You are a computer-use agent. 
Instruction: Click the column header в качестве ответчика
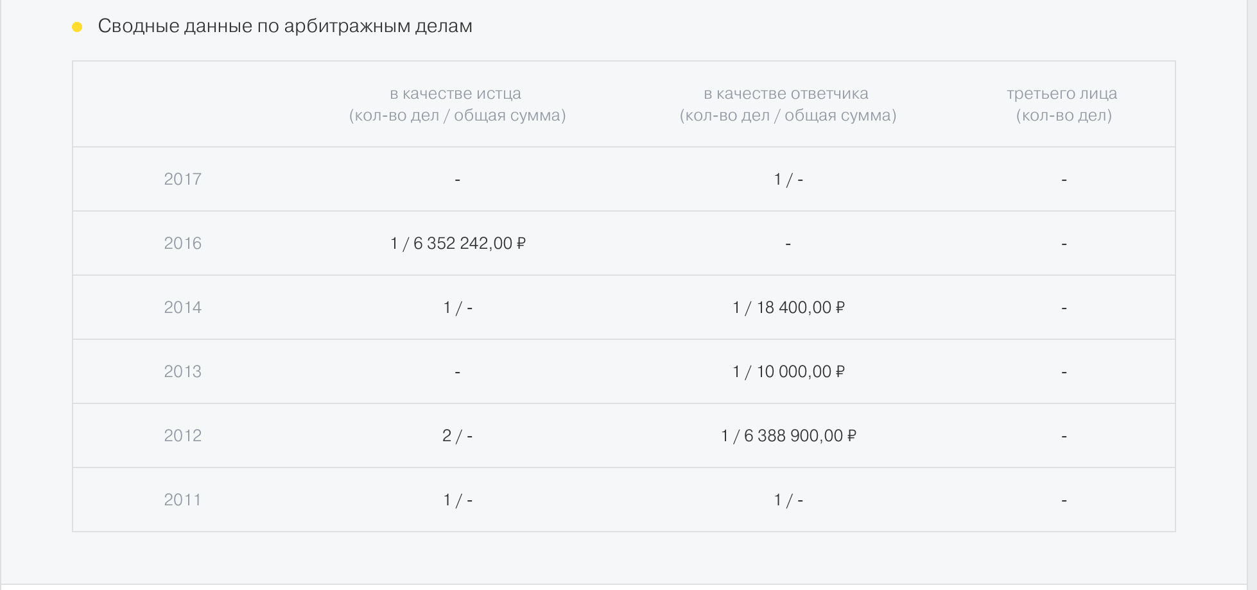788,104
